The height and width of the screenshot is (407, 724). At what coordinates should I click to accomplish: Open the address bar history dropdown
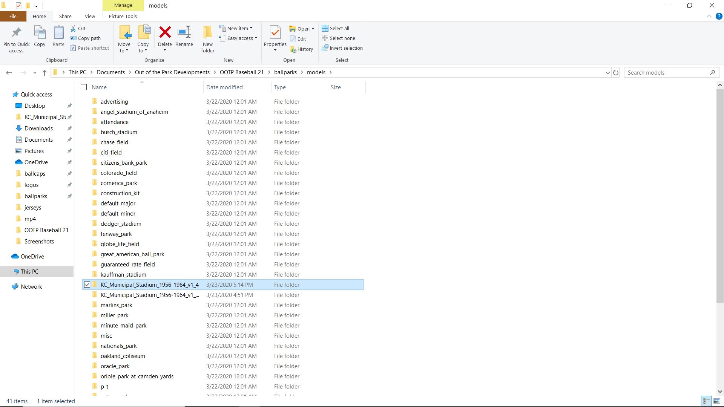pyautogui.click(x=607, y=72)
